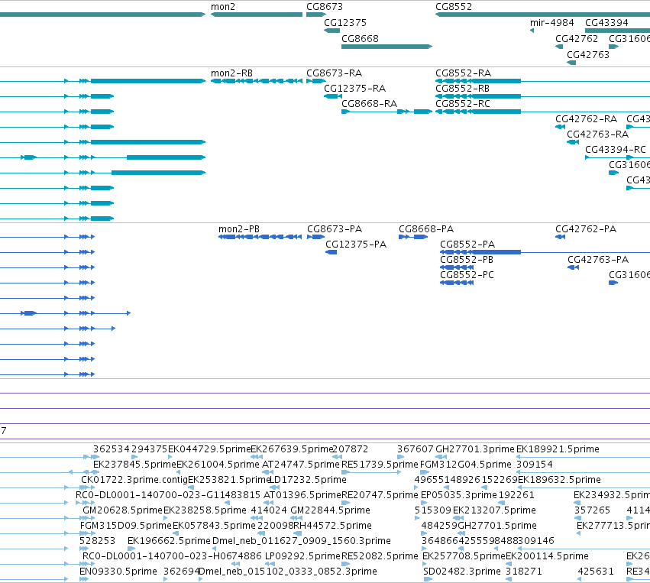Screen dimensions: 650x583
Task: Click the mir-4984 gene label
Action: 551,23
